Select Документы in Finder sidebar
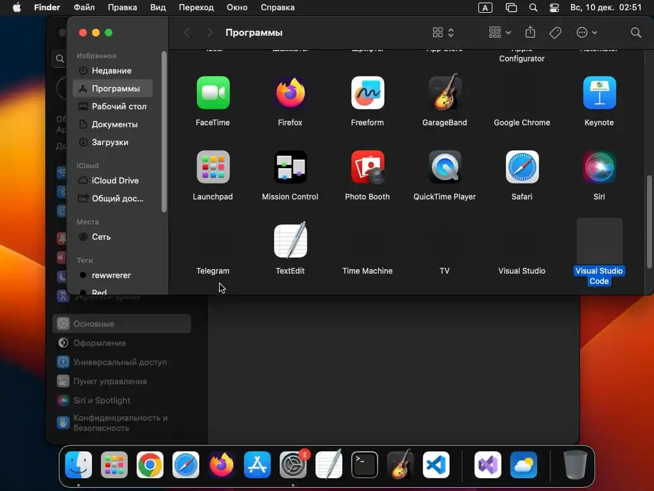Screen dimensions: 654x491 [x=112, y=125]
